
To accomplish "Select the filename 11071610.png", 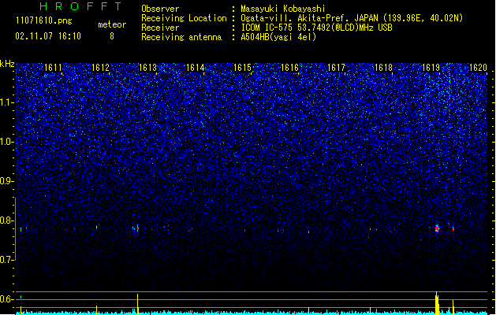I will click(44, 20).
